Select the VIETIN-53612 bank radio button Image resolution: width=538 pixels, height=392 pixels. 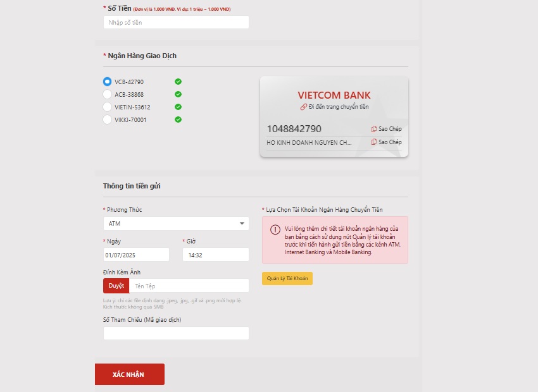[x=107, y=107]
